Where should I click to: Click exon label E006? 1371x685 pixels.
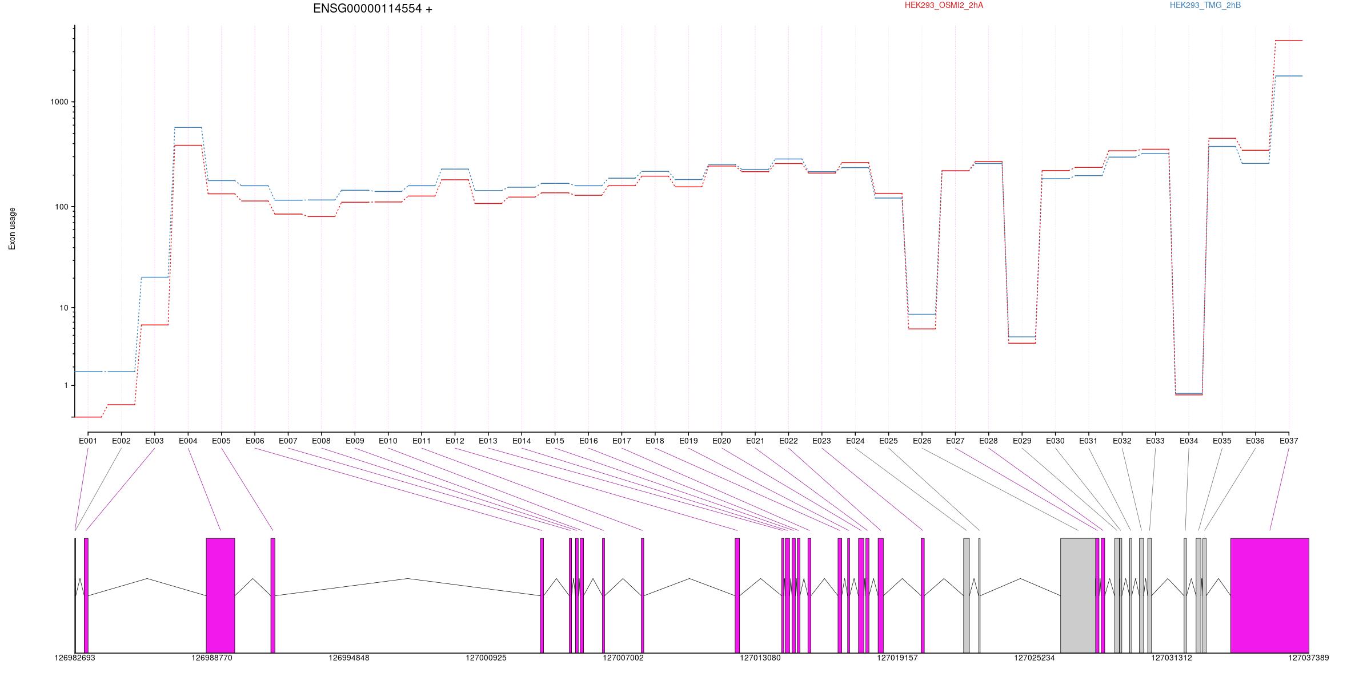255,441
